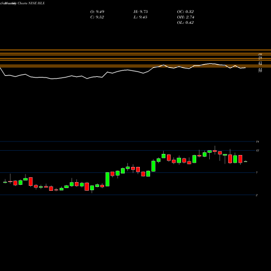
Task: Click the price axis label '12'
Action: (257, 151)
